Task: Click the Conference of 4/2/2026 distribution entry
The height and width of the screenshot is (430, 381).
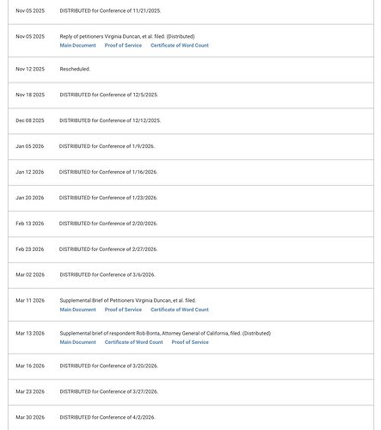Action: pyautogui.click(x=108, y=417)
